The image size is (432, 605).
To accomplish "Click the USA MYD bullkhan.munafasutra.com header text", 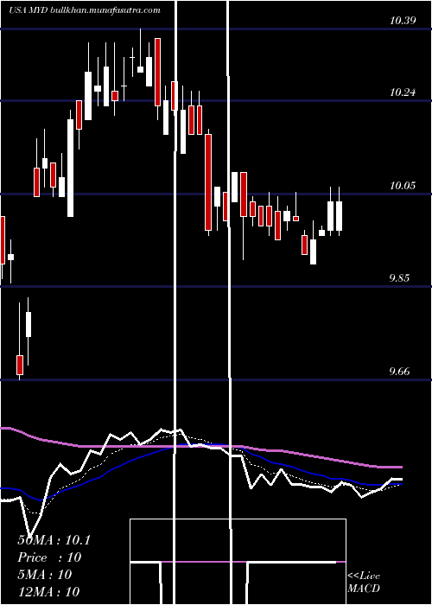I will point(85,10).
